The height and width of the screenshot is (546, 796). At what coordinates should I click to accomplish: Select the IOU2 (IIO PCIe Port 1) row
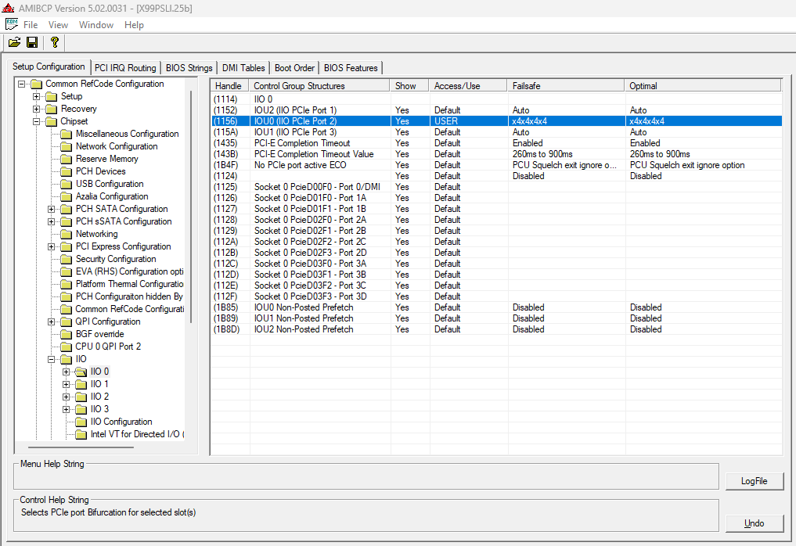pos(496,110)
